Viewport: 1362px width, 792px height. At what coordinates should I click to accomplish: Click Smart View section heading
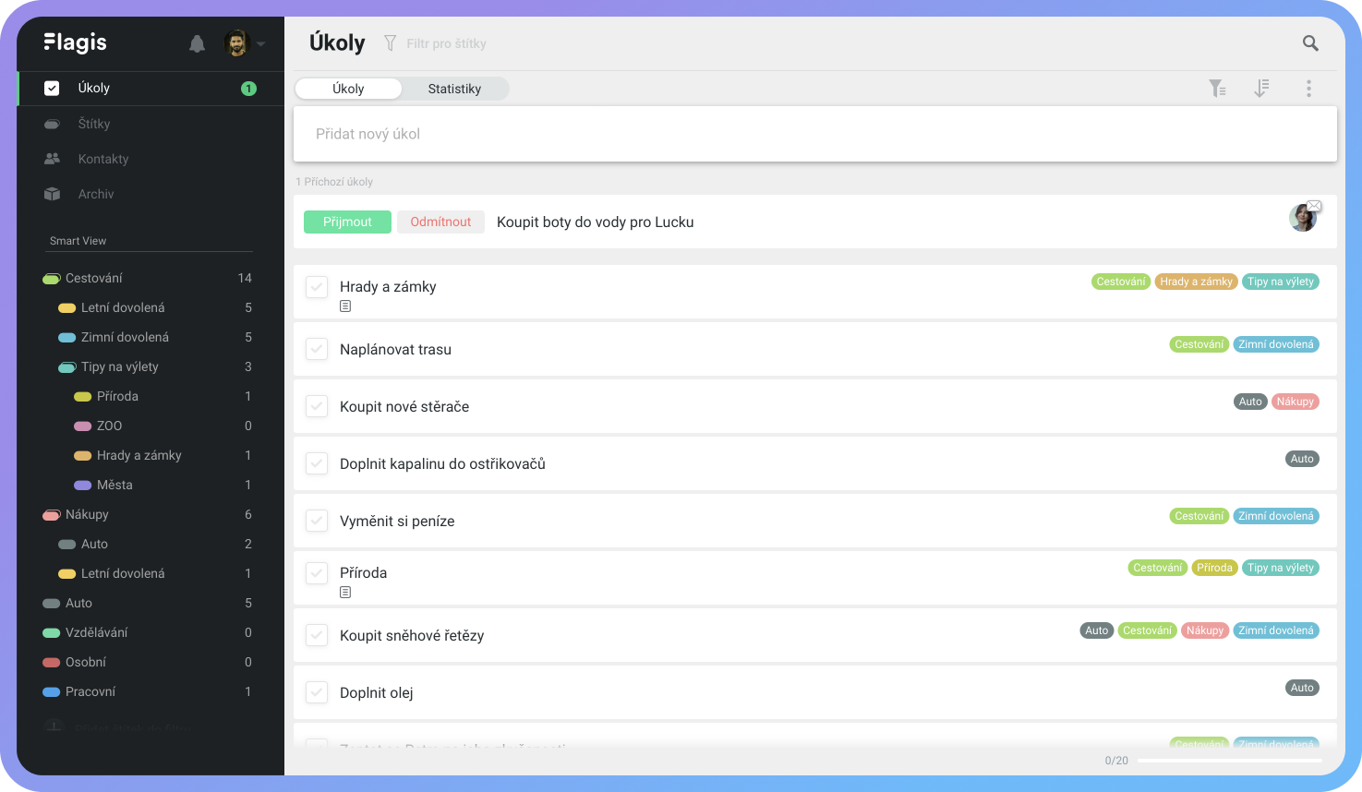[x=78, y=241]
